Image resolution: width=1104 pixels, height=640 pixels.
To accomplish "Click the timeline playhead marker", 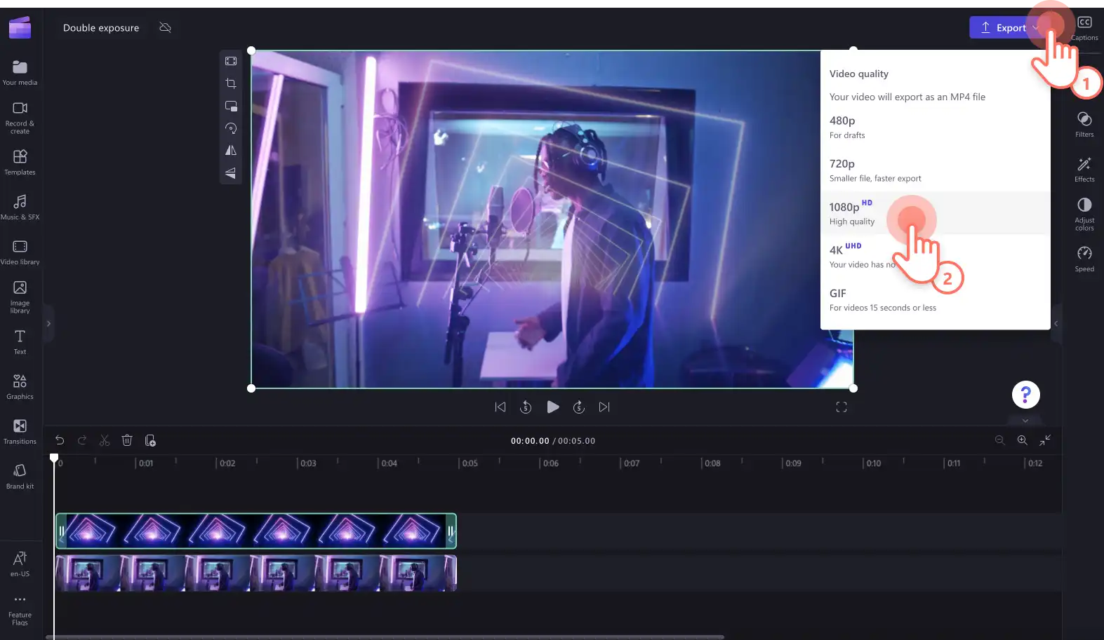I will (54, 458).
